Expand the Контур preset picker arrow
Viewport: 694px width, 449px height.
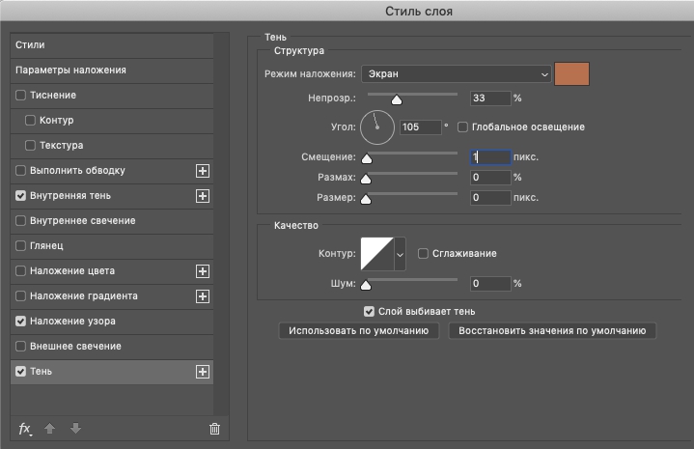(x=401, y=254)
